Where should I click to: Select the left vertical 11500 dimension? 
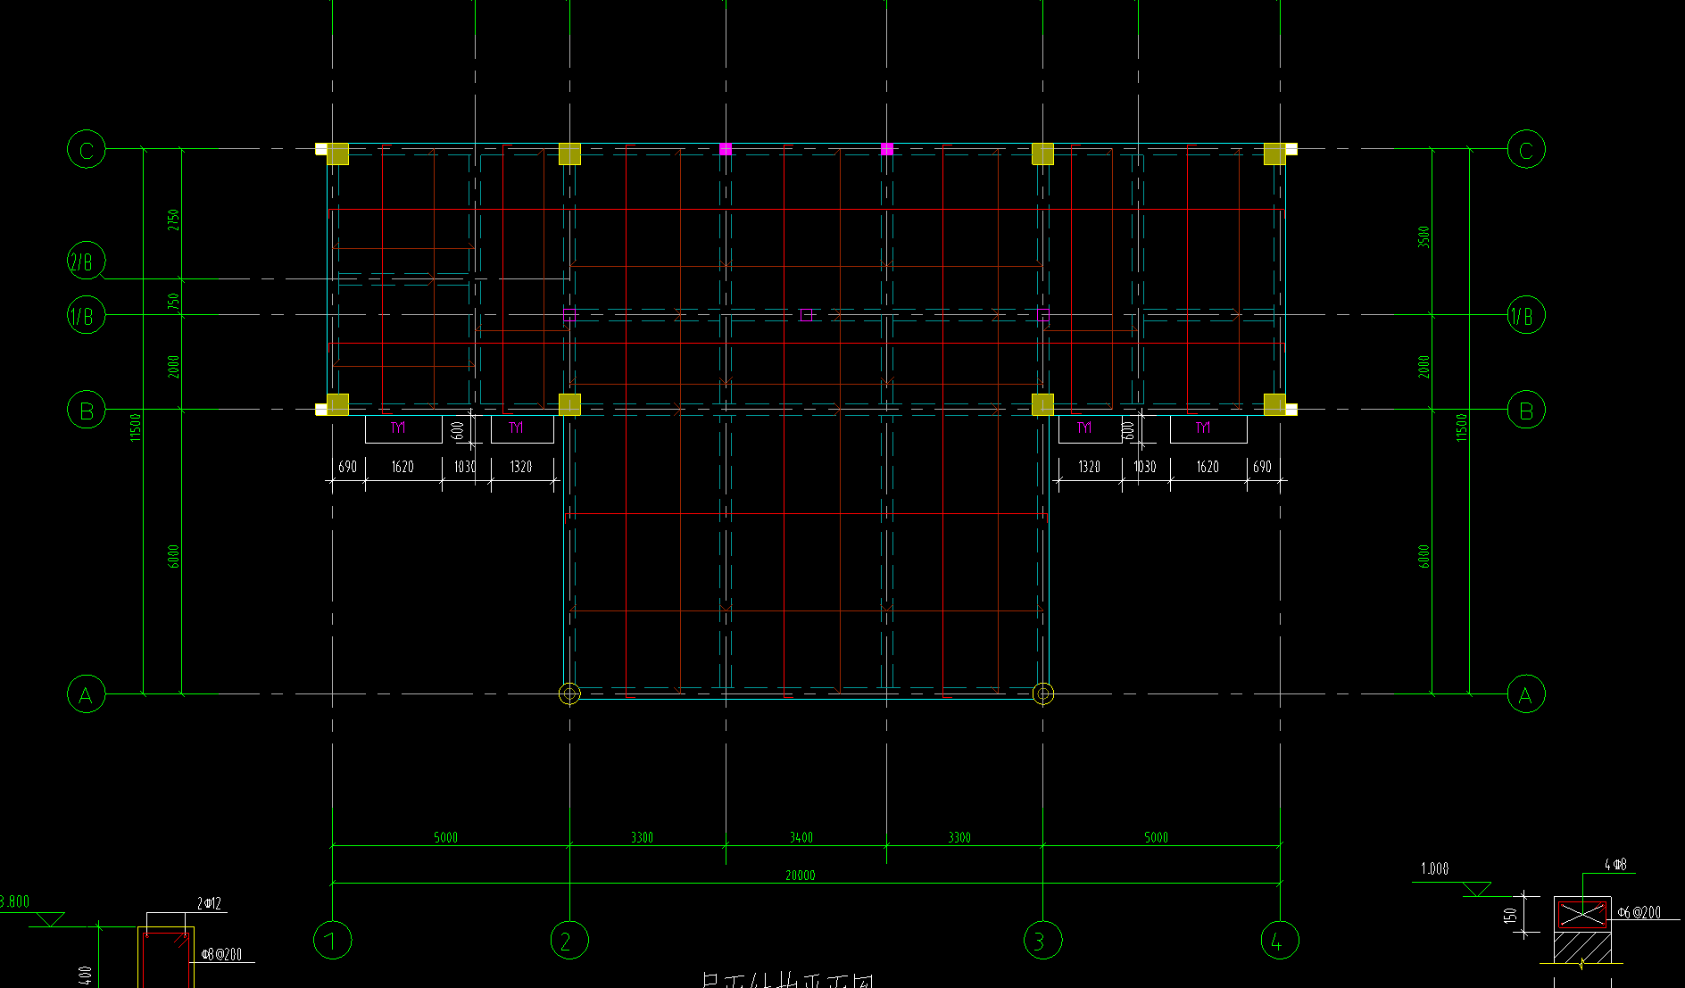coord(136,427)
